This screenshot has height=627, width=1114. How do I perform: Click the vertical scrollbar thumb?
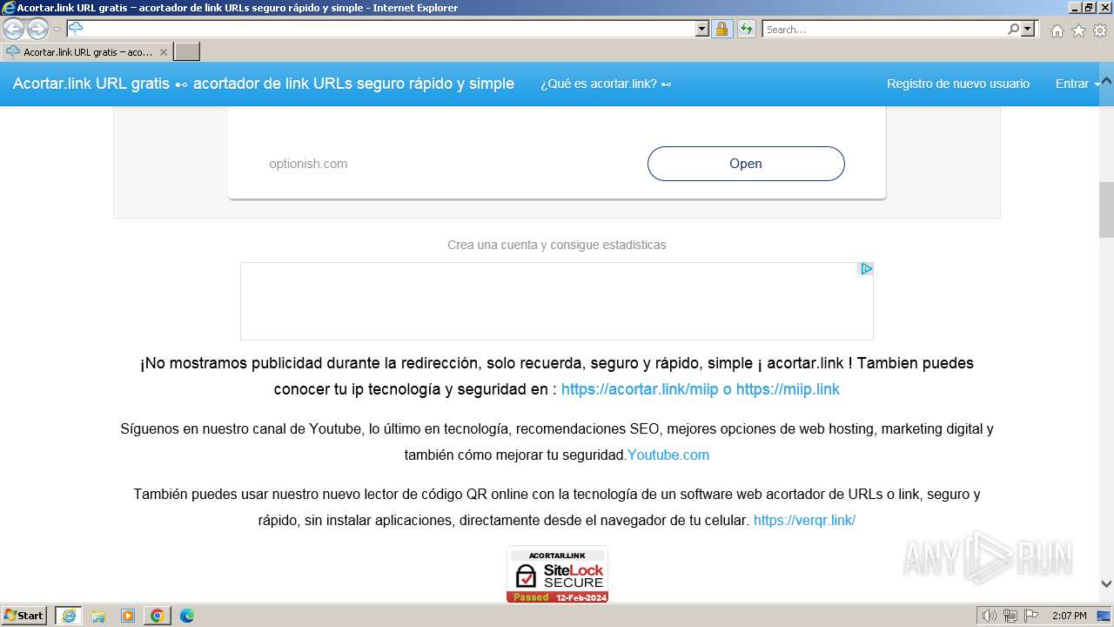tap(1106, 209)
